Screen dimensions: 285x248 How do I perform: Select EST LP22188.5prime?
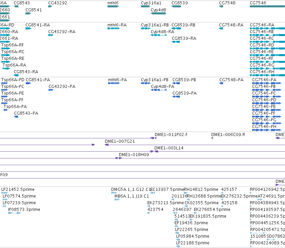point(193,243)
